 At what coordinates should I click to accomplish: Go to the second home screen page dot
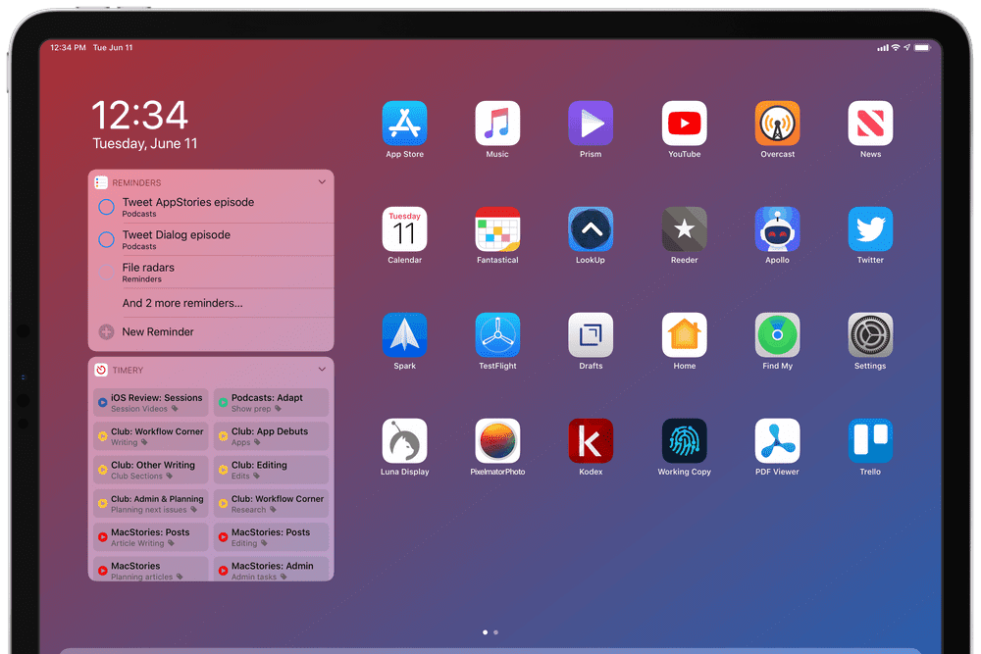495,632
